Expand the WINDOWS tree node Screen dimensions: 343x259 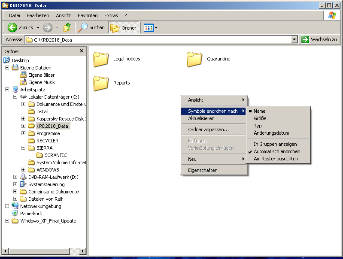pos(23,170)
